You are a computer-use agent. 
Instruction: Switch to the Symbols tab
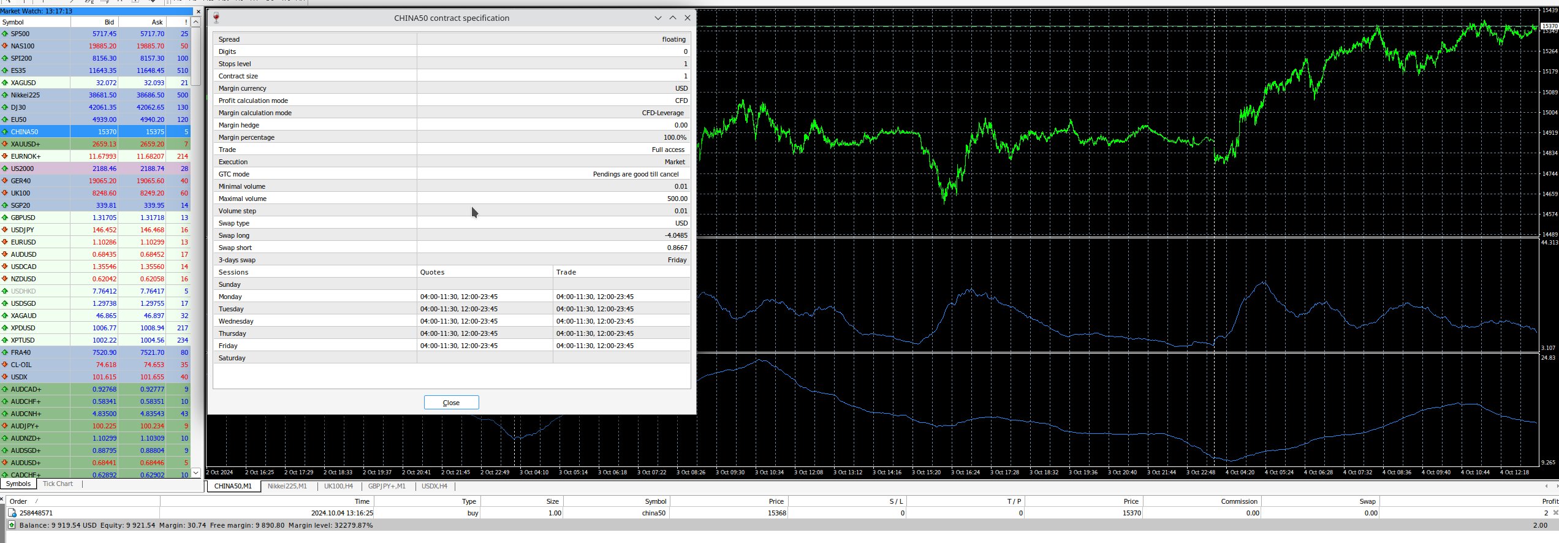tap(18, 484)
